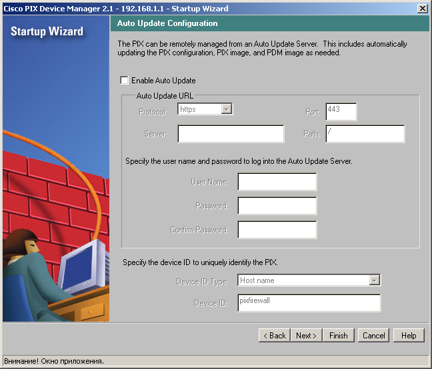Click the status bar text 'Внимание! Окно приложения.'
Viewport: 432px width, 369px height.
tap(54, 361)
